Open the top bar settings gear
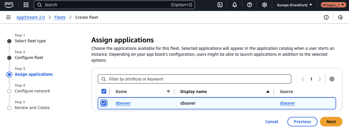349x130 pixels. pyautogui.click(x=264, y=5)
